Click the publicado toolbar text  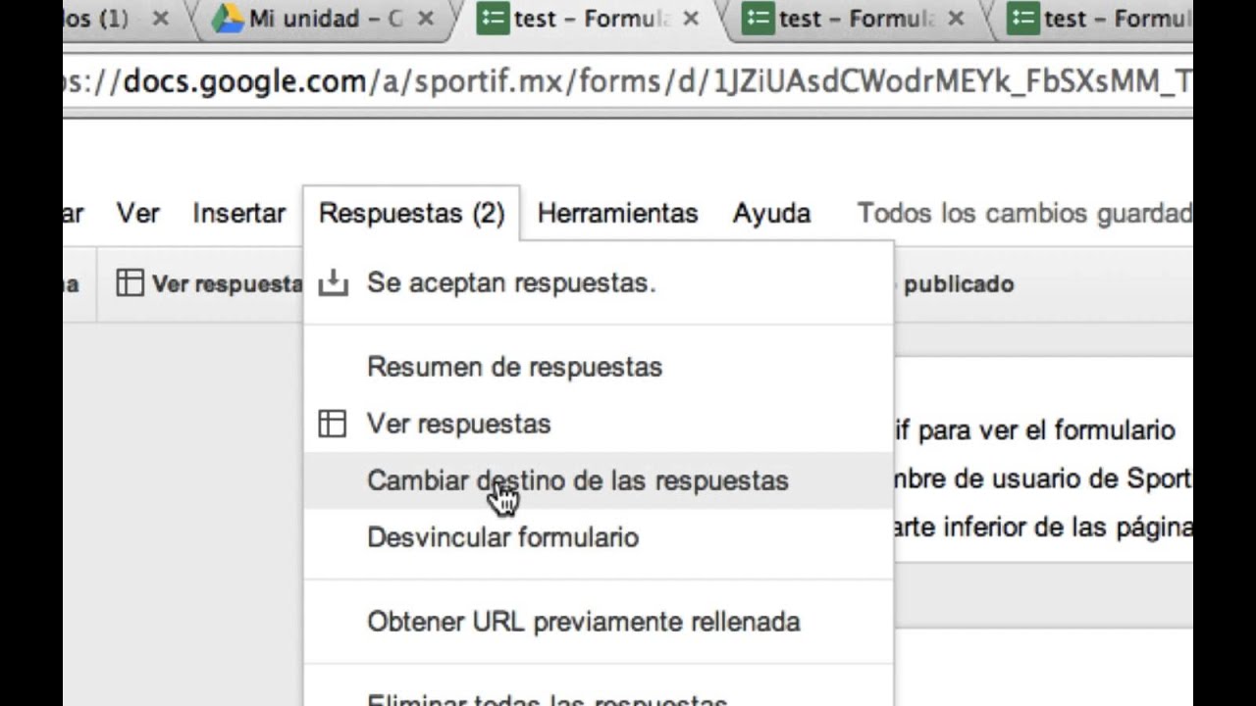tap(959, 284)
